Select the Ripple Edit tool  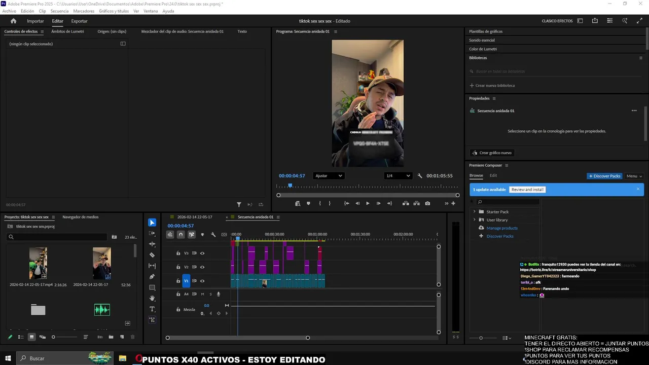[x=152, y=244]
